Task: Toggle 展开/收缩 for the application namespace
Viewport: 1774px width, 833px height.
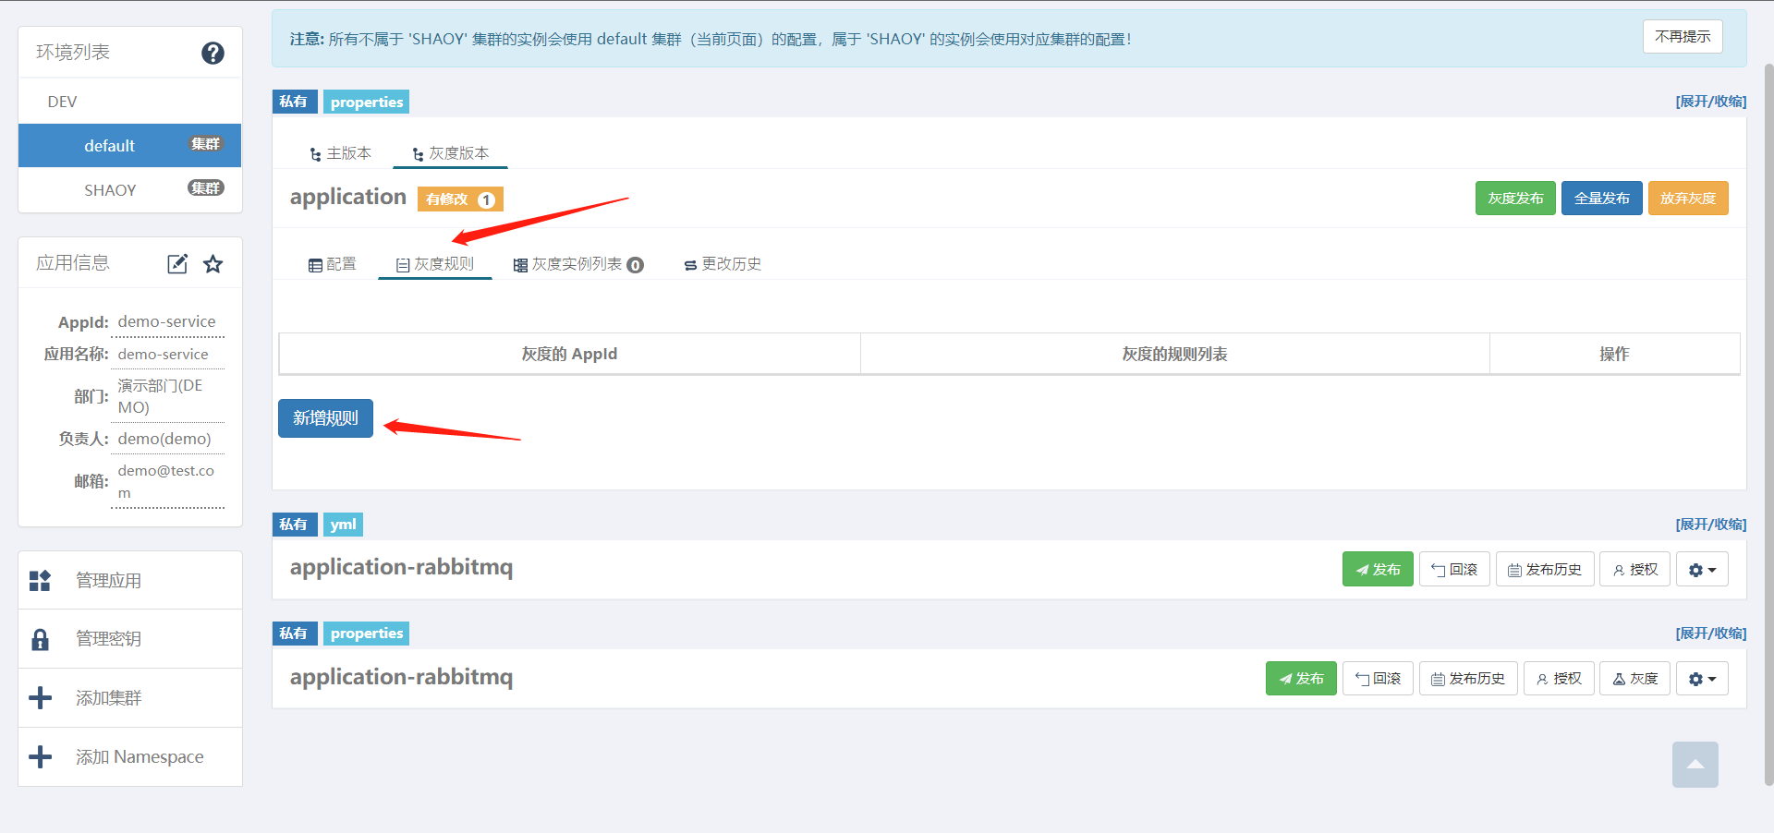Action: click(x=1710, y=102)
